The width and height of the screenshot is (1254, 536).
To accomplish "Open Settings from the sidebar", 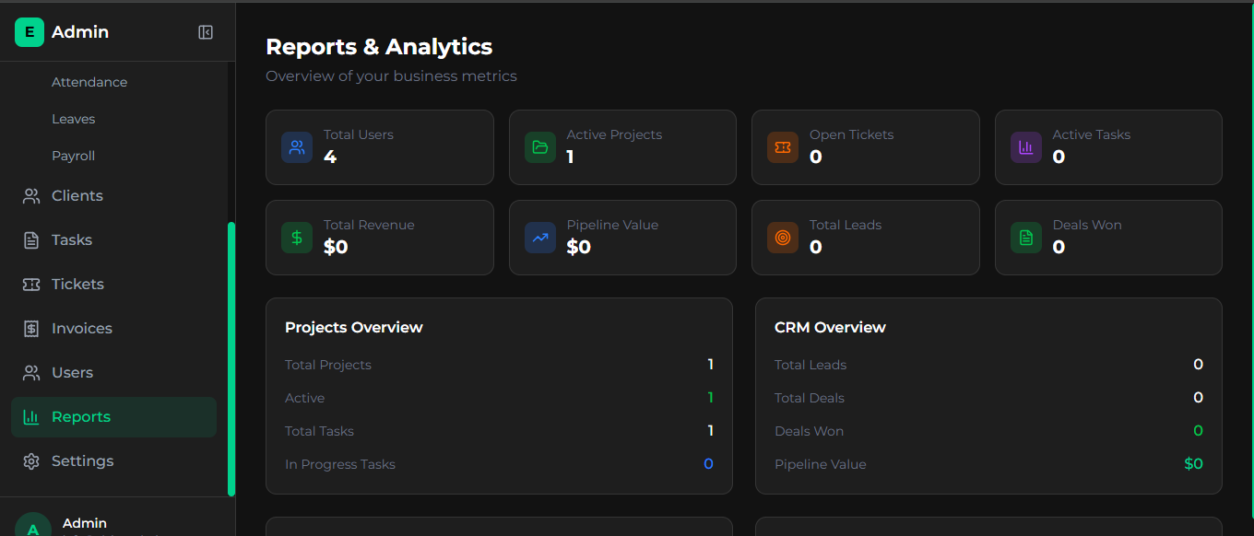I will coord(82,461).
